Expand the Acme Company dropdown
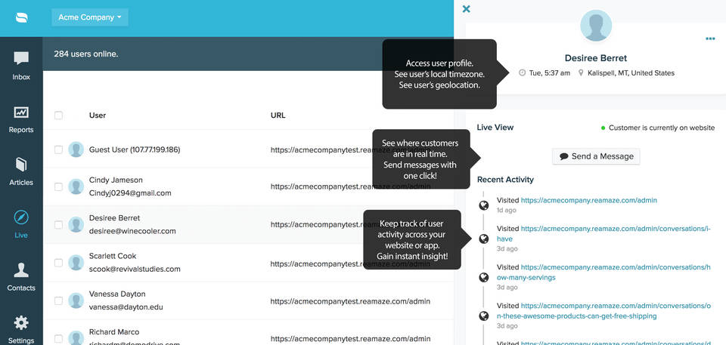 point(89,17)
